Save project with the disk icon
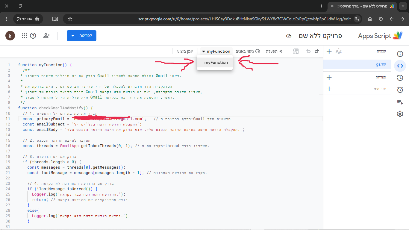 296,51
